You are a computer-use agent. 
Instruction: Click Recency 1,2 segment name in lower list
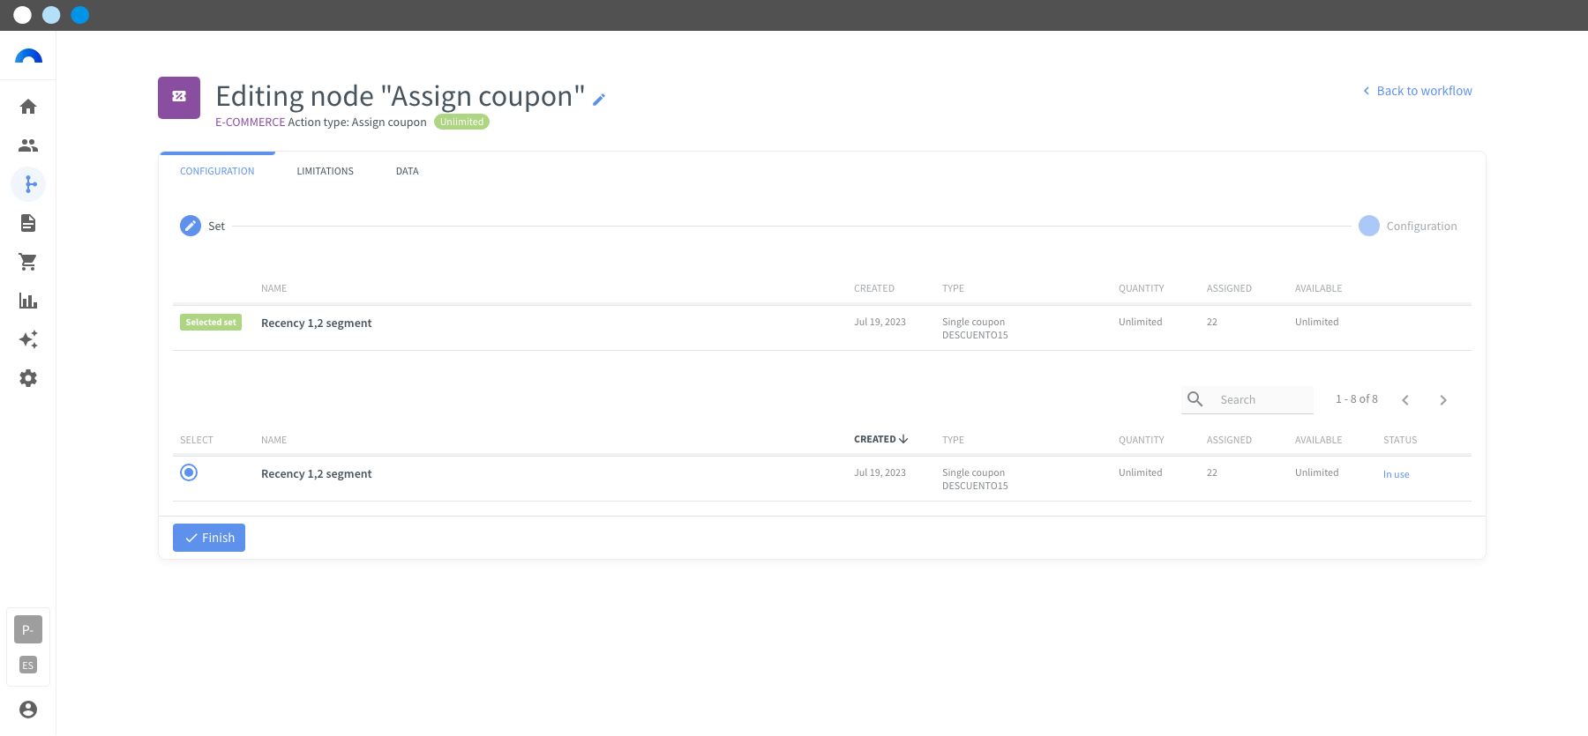(x=317, y=474)
